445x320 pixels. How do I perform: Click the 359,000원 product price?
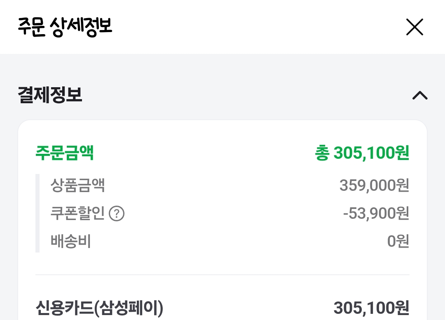(x=374, y=186)
